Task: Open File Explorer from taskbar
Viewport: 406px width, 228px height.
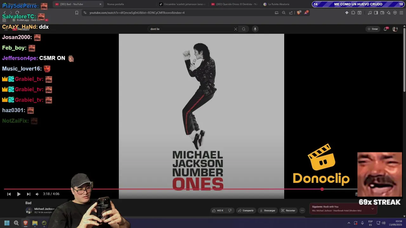Action: pyautogui.click(x=35, y=223)
